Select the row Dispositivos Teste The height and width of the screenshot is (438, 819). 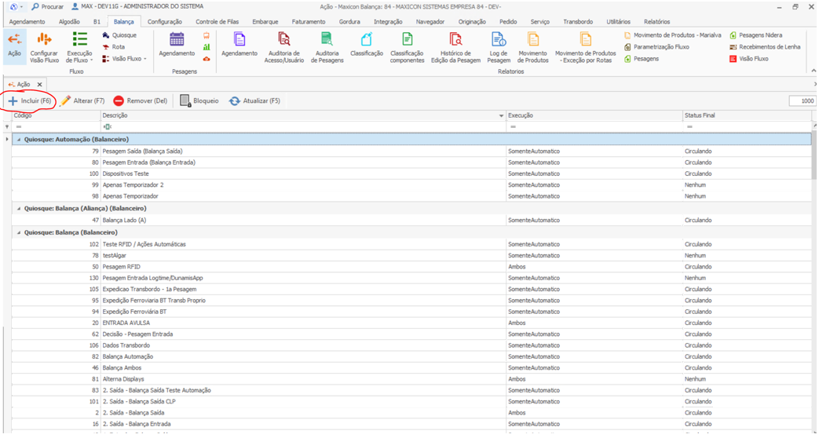[x=411, y=173]
